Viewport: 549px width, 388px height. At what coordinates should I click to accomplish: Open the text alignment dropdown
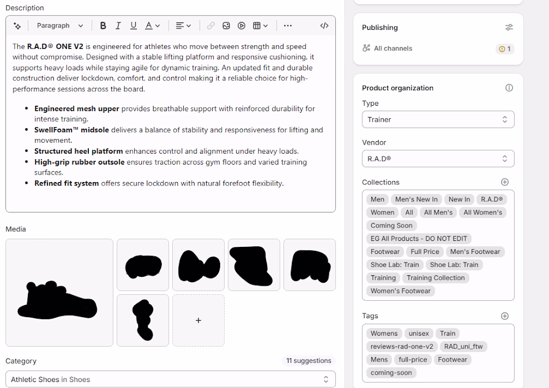click(x=183, y=26)
